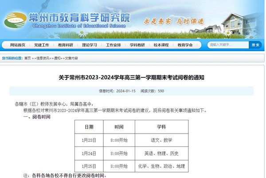
Task: Go to 通知 in breadcrumb
Action: [57, 58]
